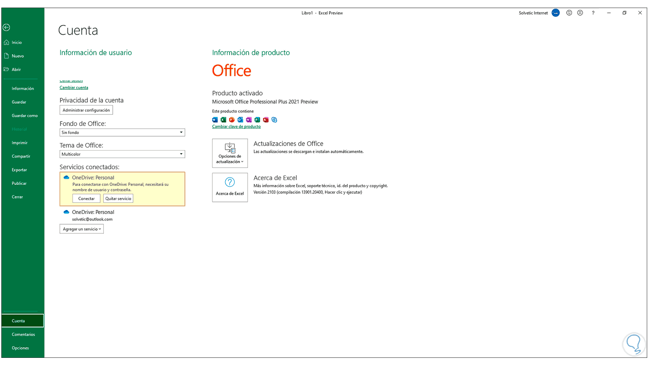Click the blue account avatar in title bar

555,13
